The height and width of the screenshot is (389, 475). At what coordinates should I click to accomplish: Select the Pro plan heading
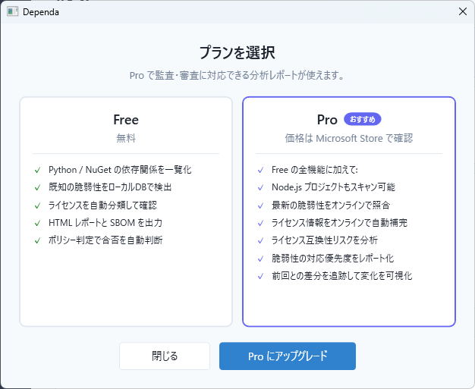point(327,120)
